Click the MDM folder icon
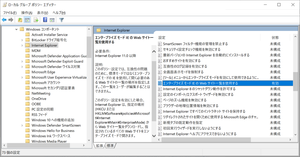The width and height of the screenshot is (300, 157). click(27, 51)
